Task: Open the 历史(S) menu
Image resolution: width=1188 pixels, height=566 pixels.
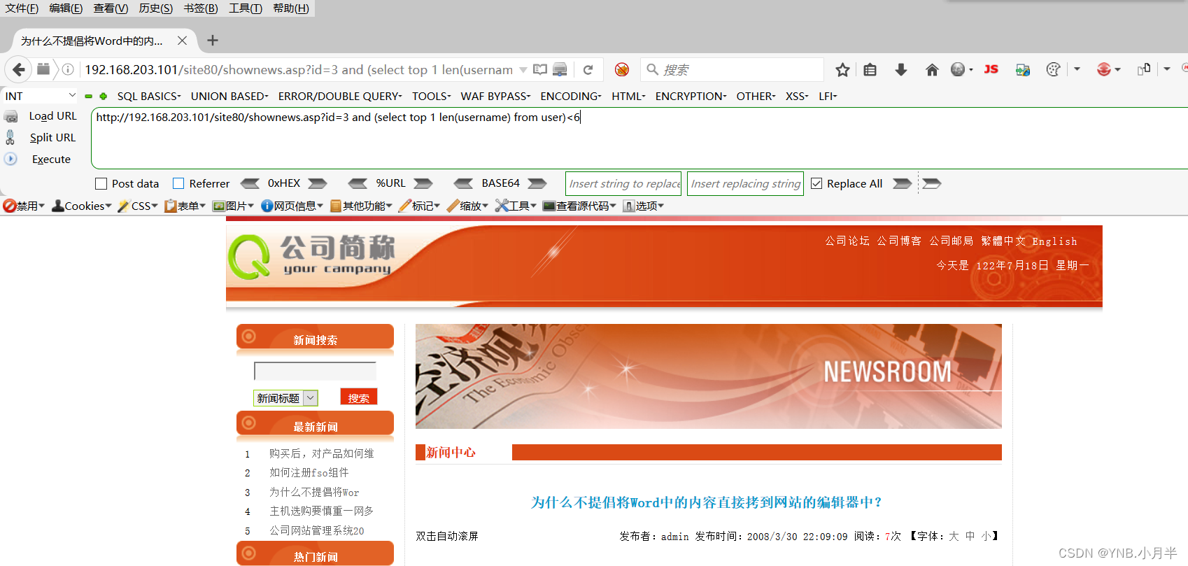Action: point(155,8)
